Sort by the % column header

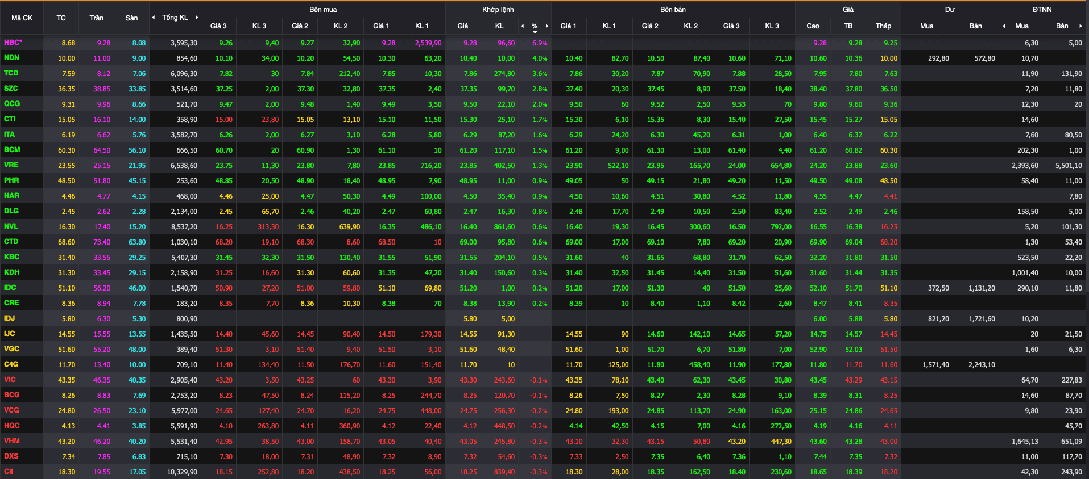tap(535, 26)
